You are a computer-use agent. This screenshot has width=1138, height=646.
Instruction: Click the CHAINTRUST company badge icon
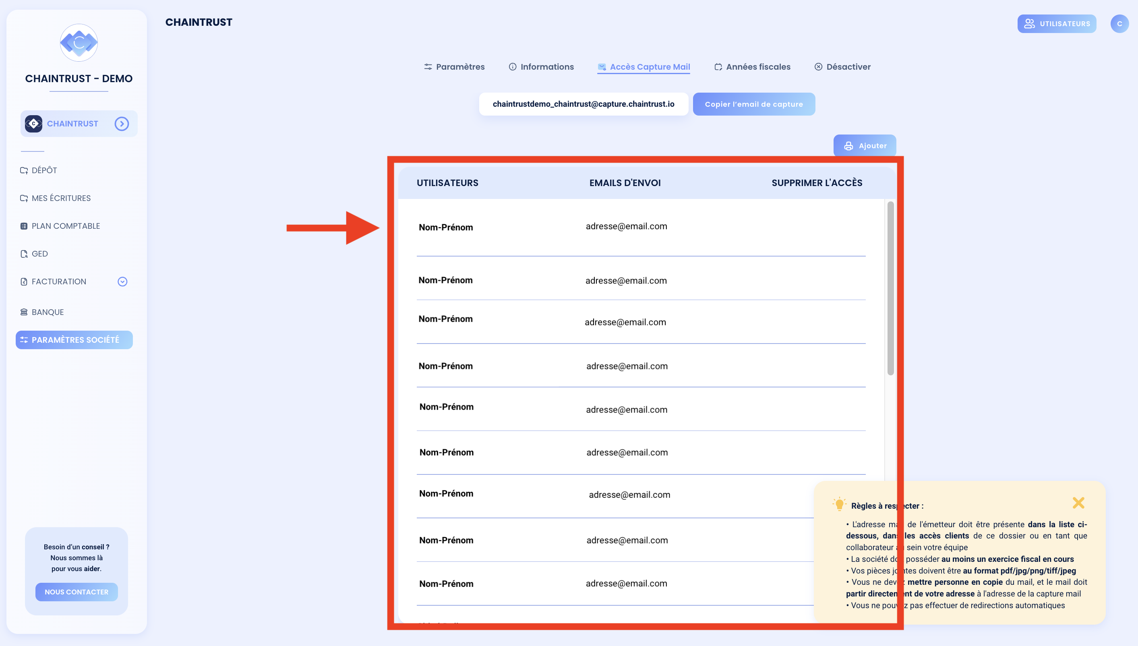point(34,124)
